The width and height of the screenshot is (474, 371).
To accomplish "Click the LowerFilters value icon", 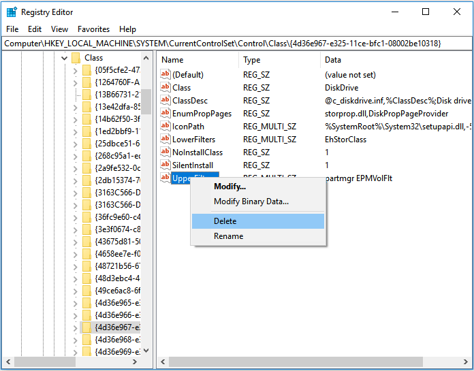I will pos(165,139).
